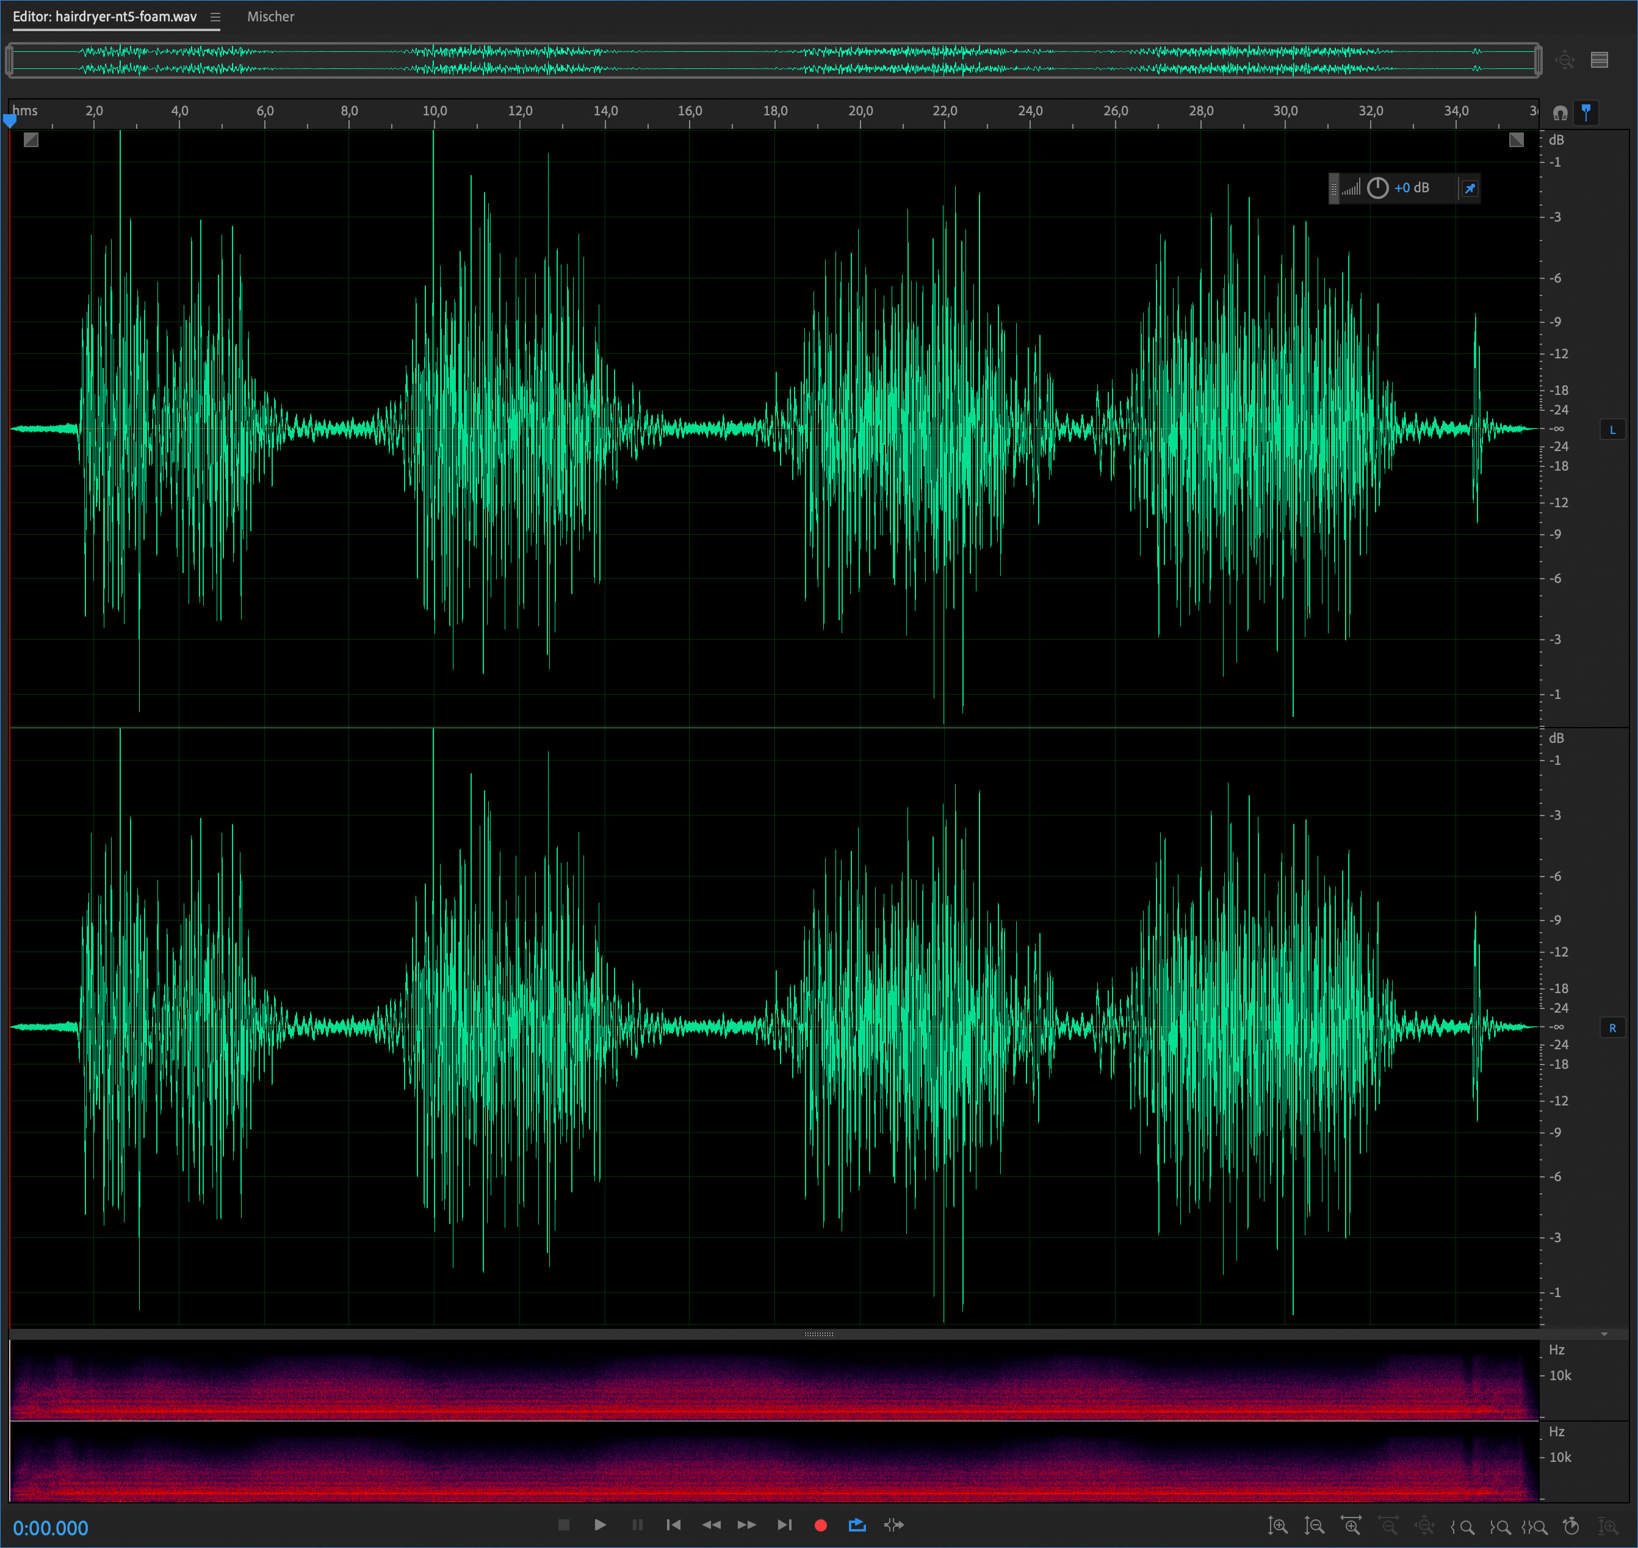
Task: Toggle right channel R button
Action: 1612,1027
